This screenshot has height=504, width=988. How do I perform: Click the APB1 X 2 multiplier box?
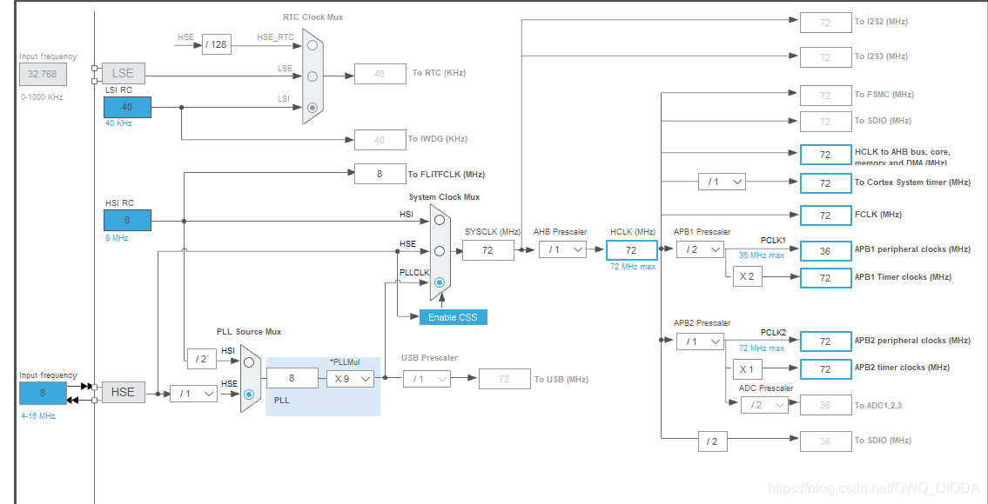coord(747,276)
